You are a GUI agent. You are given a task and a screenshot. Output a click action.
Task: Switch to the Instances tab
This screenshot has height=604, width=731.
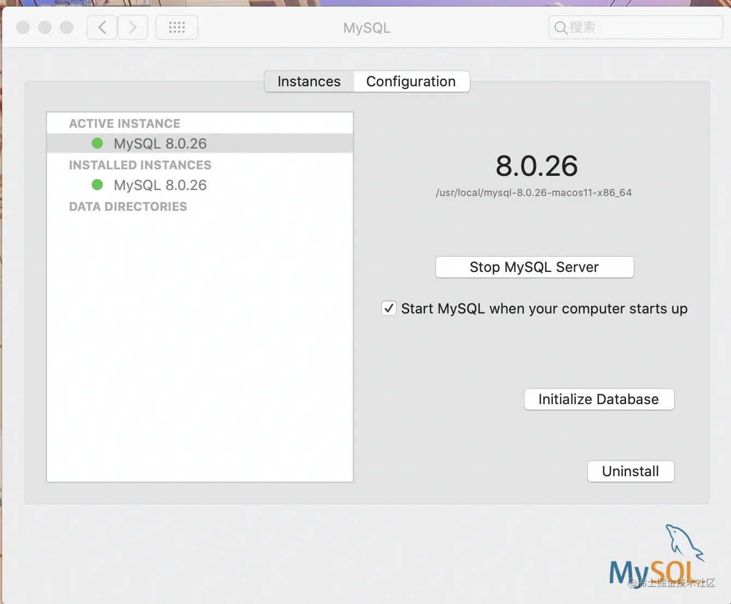click(309, 81)
